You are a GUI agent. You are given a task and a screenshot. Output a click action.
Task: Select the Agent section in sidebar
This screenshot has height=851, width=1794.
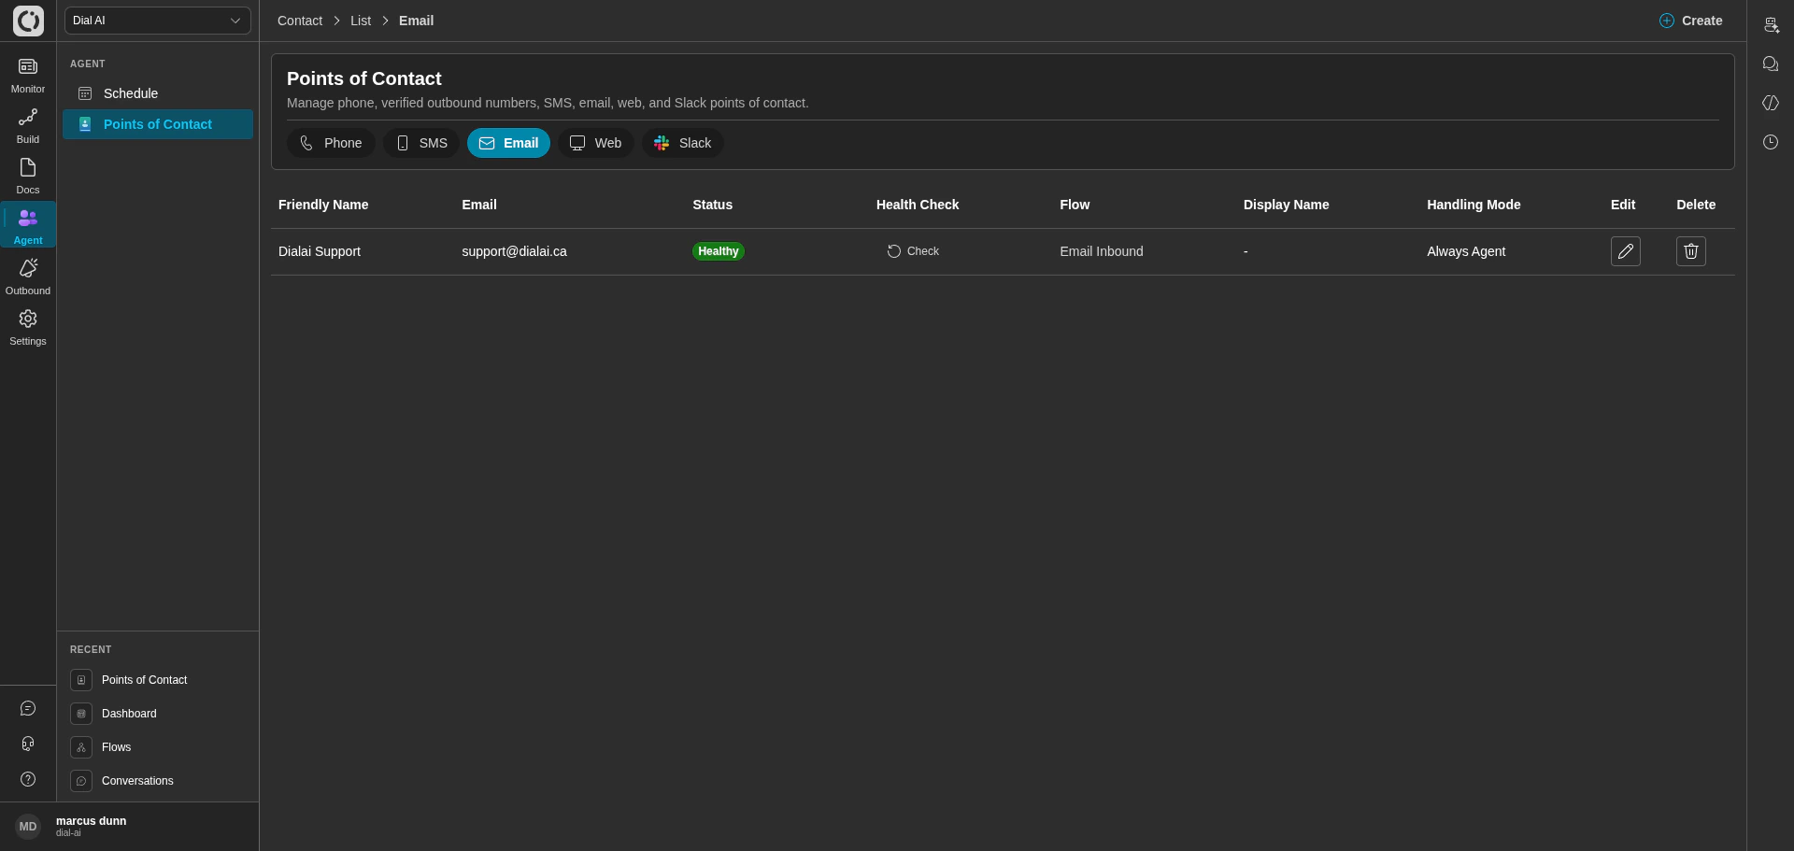coord(28,225)
